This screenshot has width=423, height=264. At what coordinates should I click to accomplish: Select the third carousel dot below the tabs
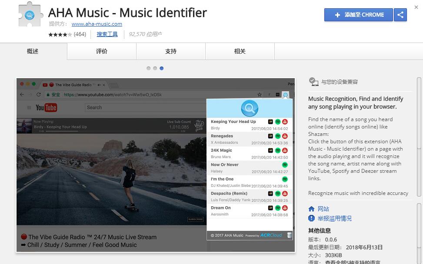click(161, 68)
